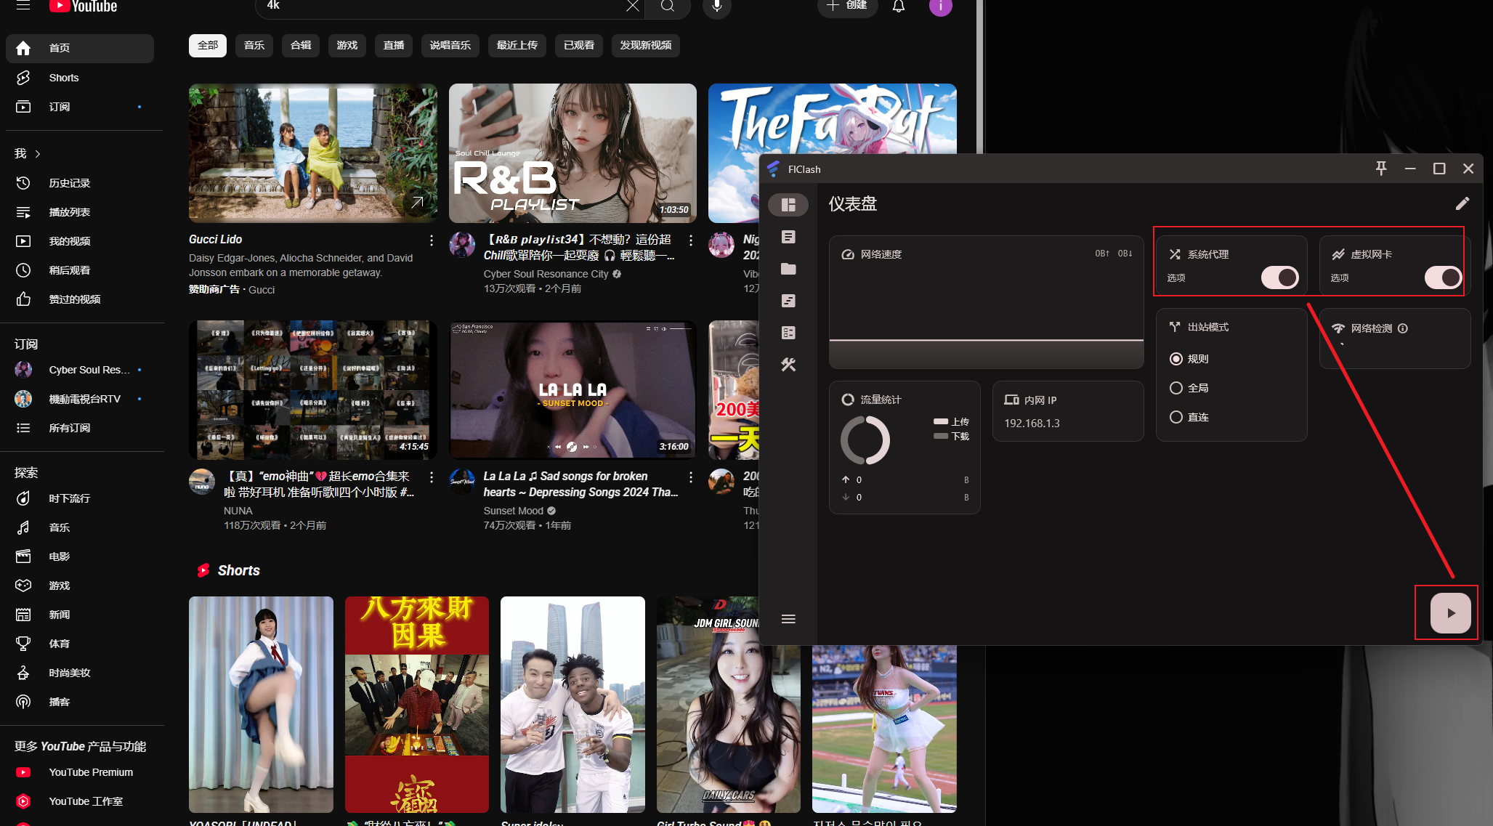This screenshot has width=1493, height=826.
Task: Play the R&B Playlist video thumbnail
Action: pos(572,153)
